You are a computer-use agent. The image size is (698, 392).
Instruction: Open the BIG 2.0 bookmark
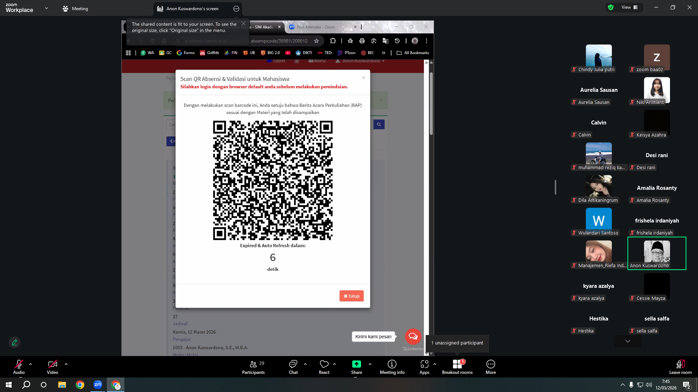click(x=270, y=53)
